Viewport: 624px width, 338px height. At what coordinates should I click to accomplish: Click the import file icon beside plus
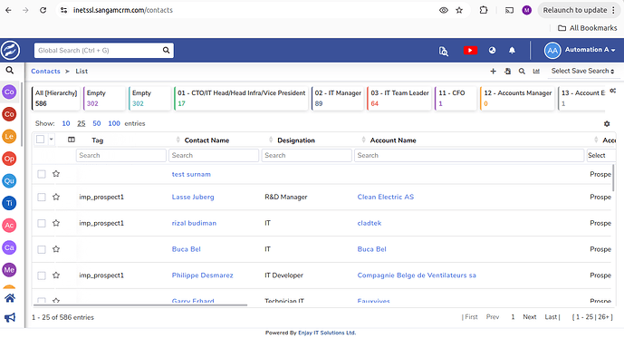coord(507,72)
